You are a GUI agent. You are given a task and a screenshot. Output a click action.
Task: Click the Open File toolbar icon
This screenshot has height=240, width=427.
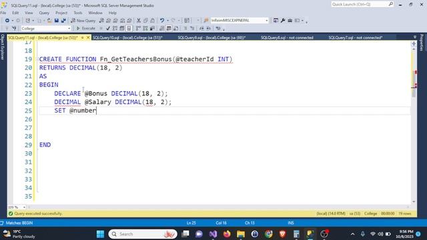point(49,21)
